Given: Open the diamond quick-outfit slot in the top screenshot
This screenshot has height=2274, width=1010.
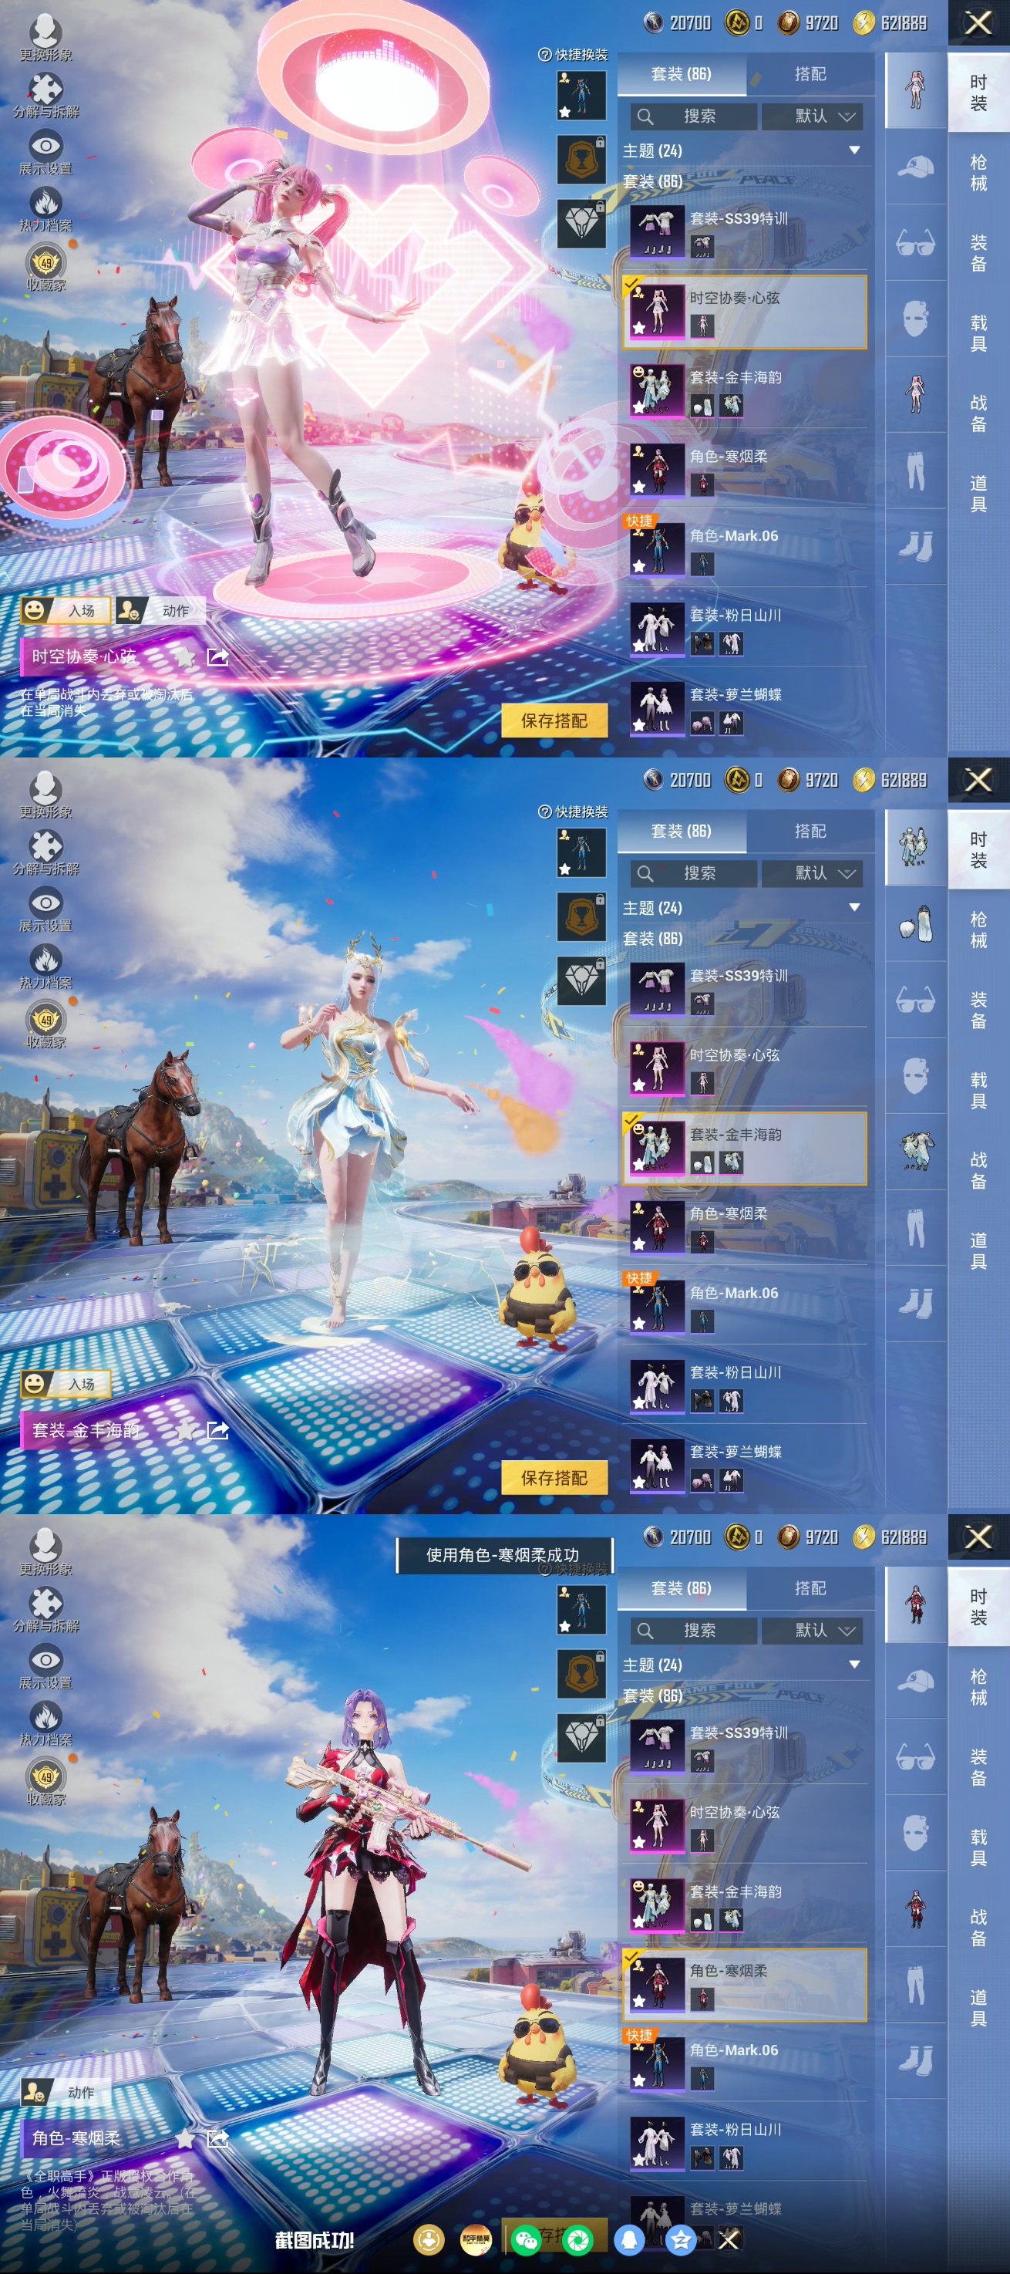Looking at the screenshot, I should pyautogui.click(x=581, y=224).
